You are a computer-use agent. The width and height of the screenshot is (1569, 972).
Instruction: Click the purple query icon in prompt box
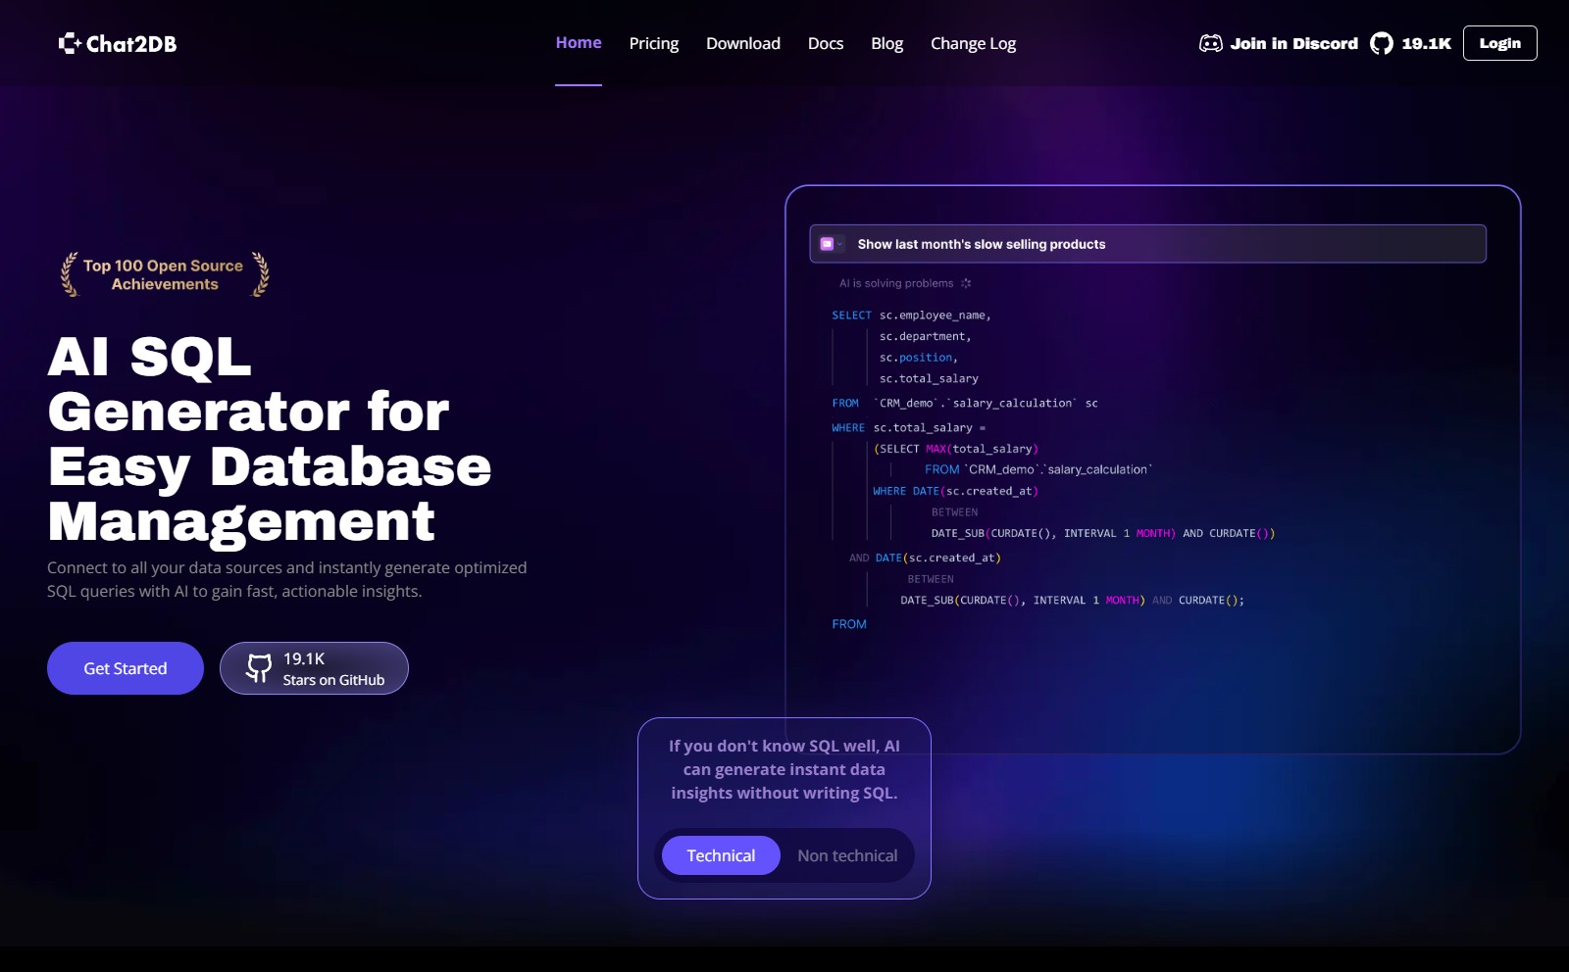click(827, 244)
